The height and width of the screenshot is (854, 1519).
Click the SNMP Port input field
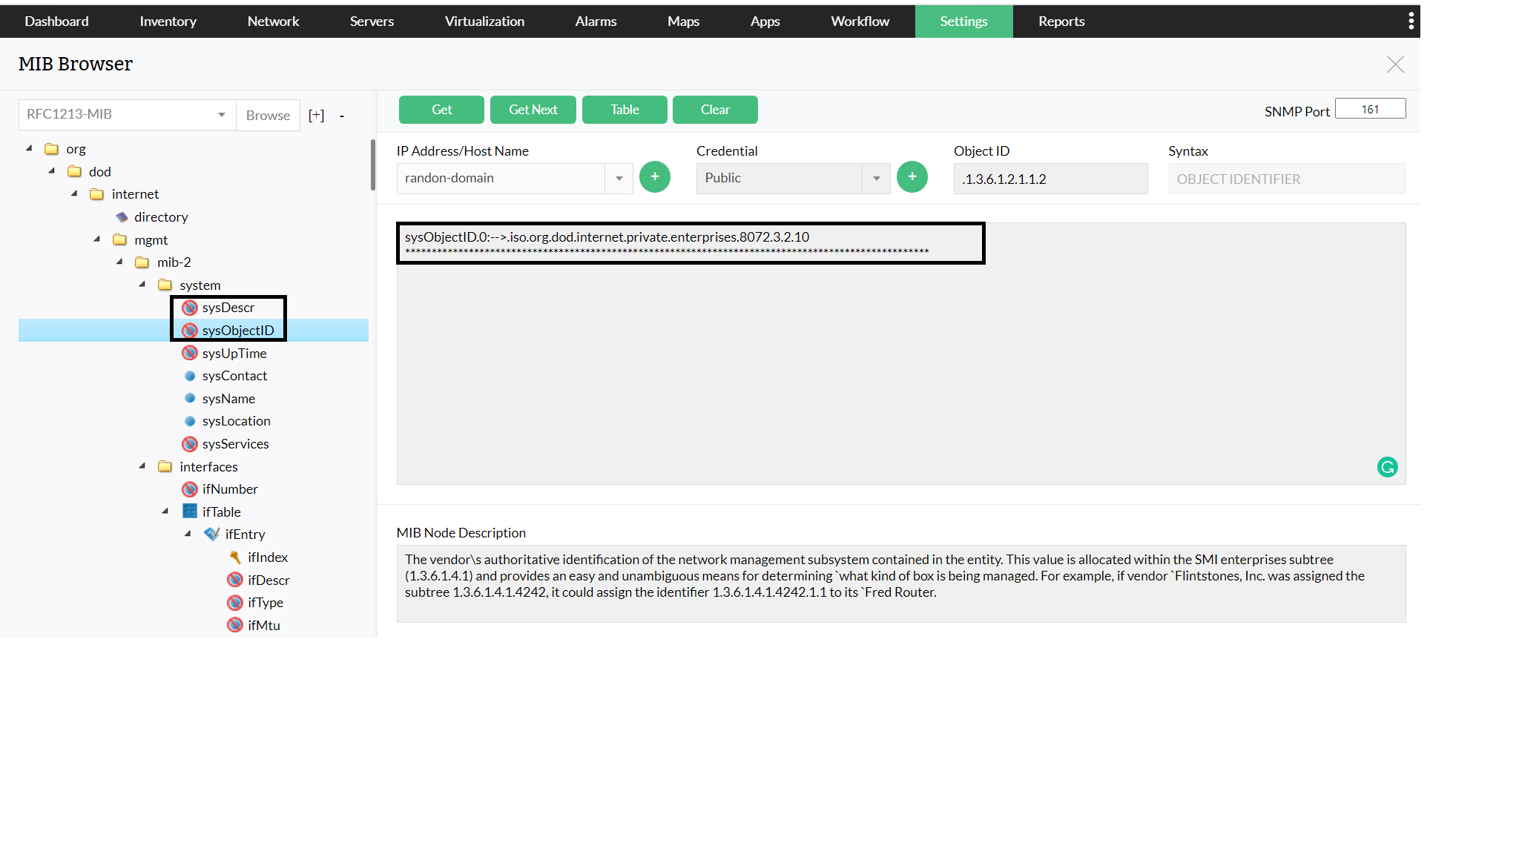point(1369,110)
